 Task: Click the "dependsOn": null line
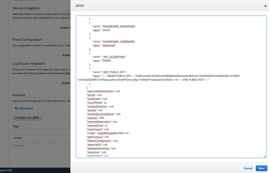[x=97, y=144]
